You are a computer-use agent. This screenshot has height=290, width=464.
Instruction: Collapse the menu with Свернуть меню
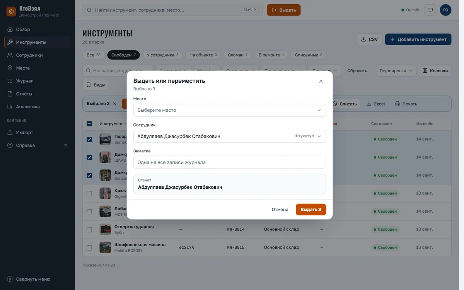pos(38,279)
